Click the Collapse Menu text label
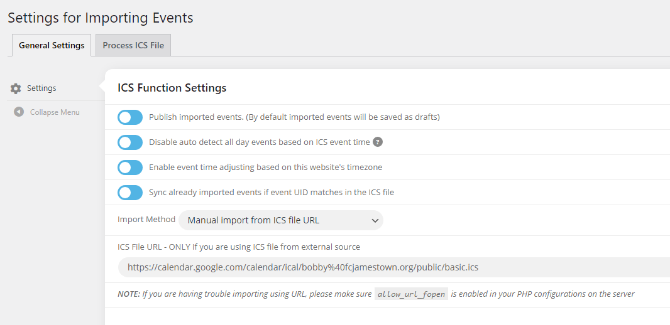 [x=55, y=112]
